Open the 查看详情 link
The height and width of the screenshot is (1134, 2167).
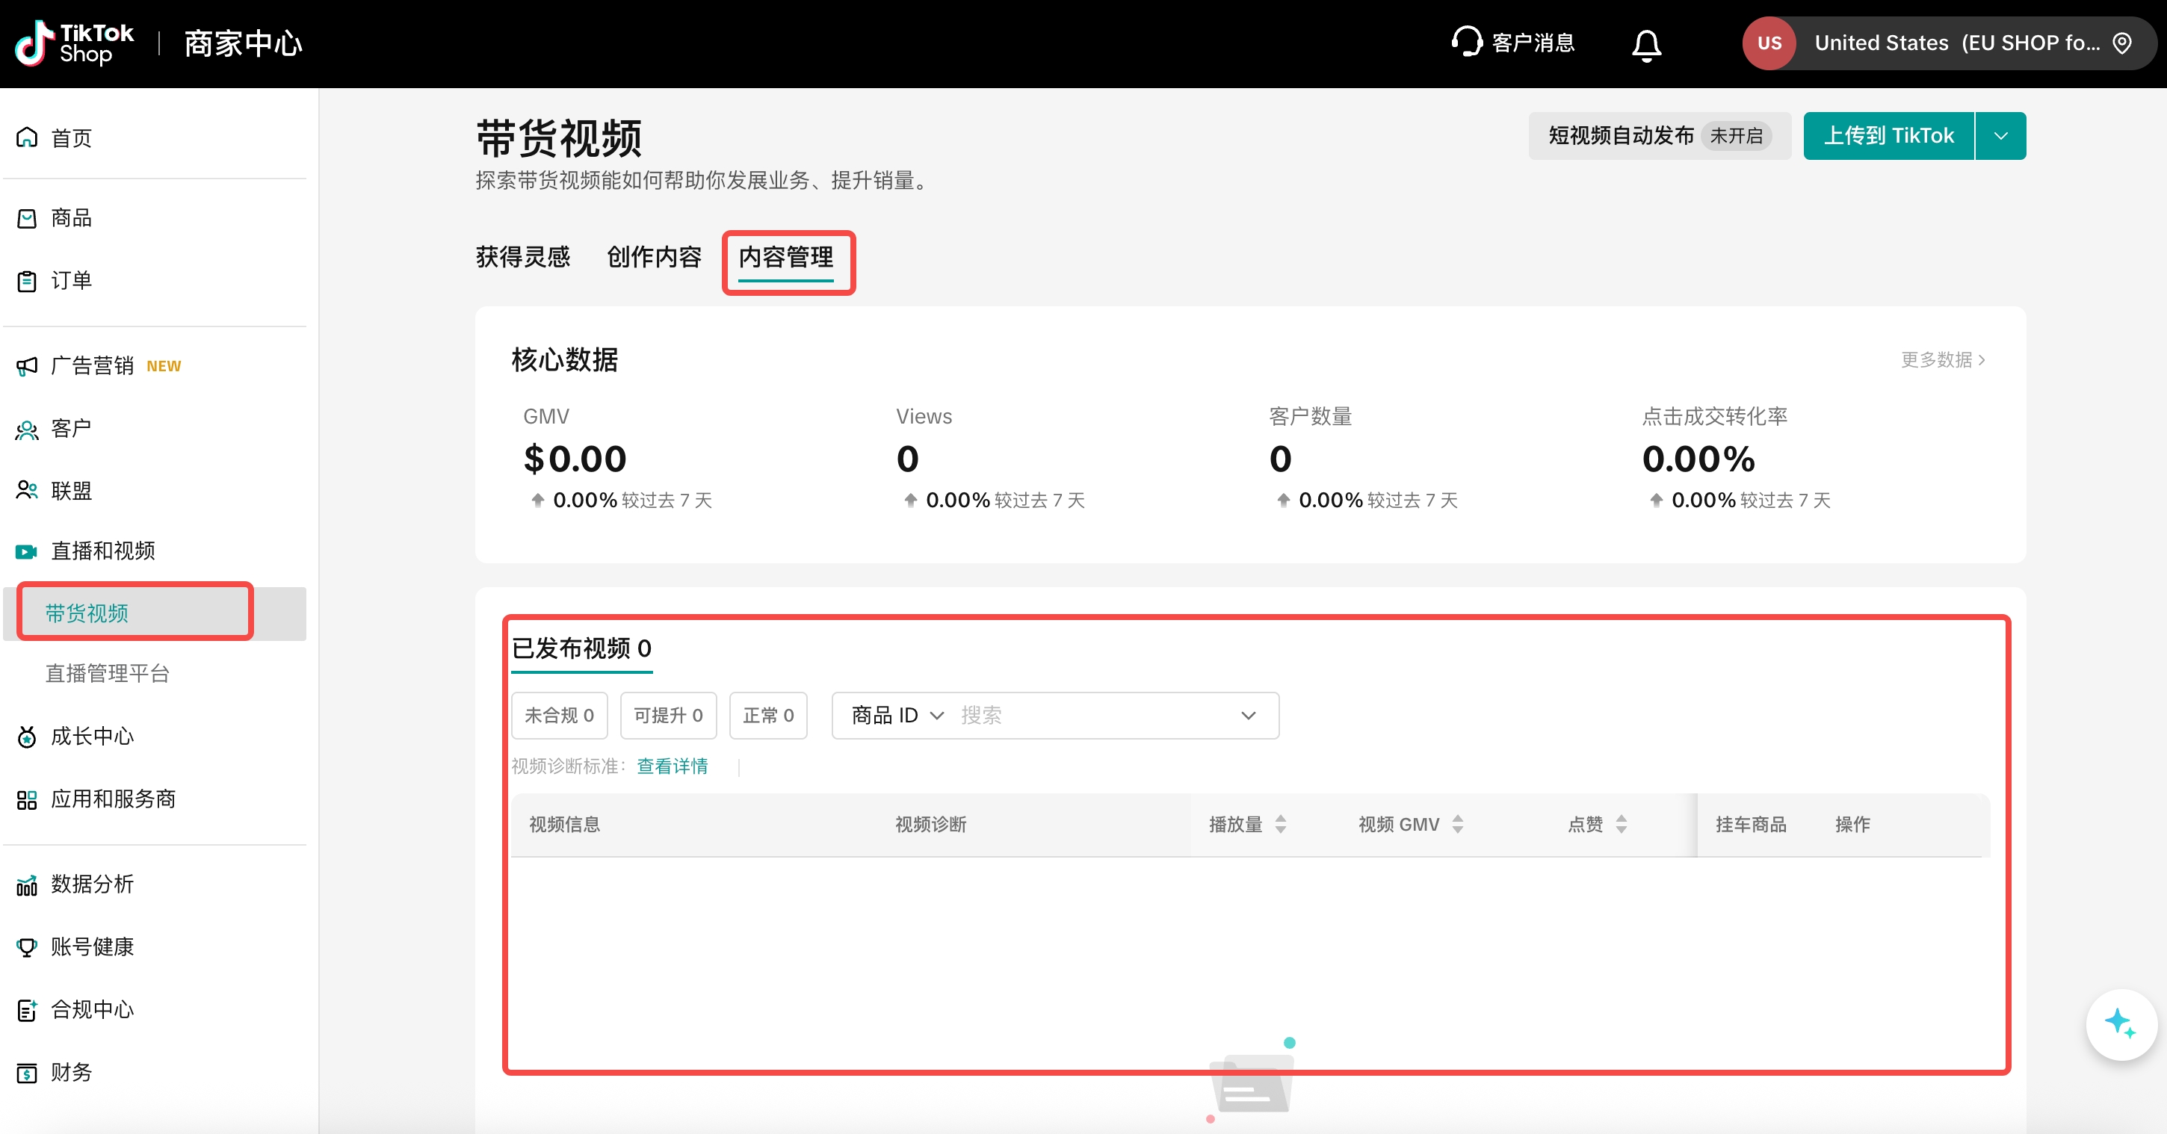click(671, 766)
